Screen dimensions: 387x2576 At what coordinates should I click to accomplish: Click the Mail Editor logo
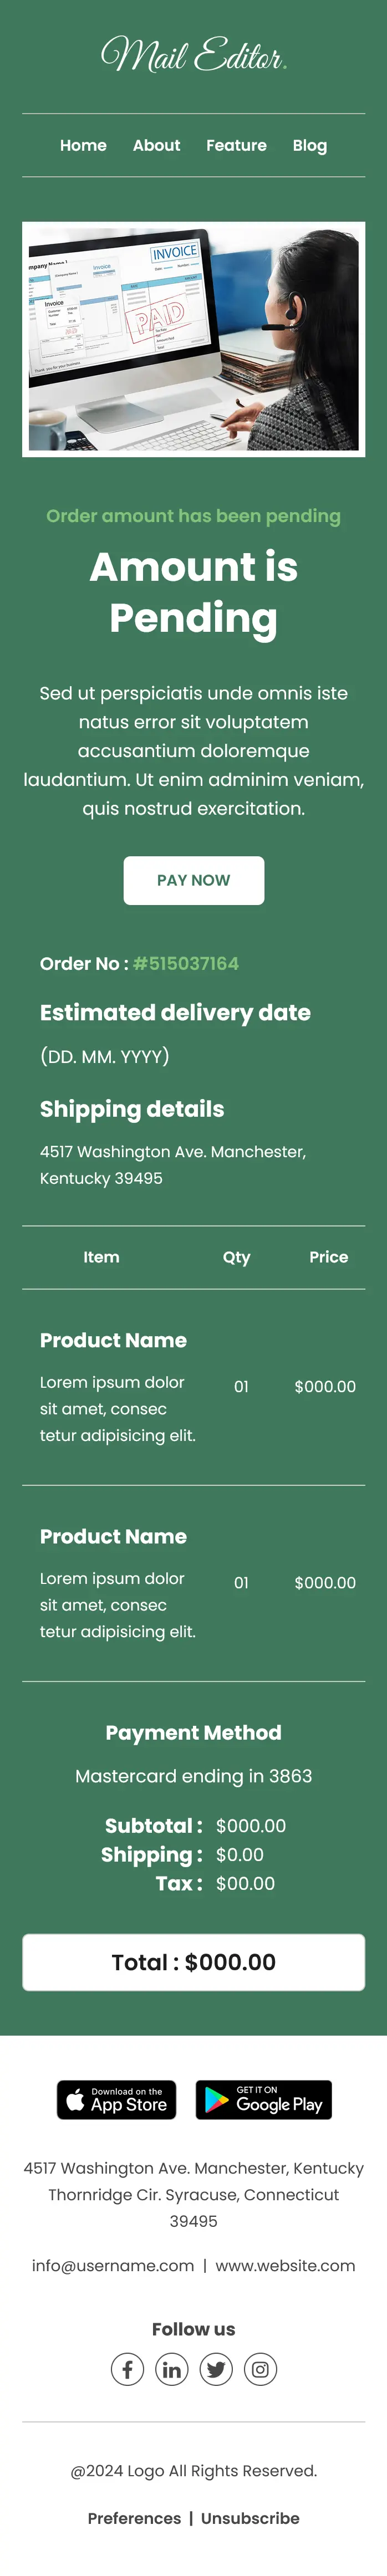tap(193, 55)
